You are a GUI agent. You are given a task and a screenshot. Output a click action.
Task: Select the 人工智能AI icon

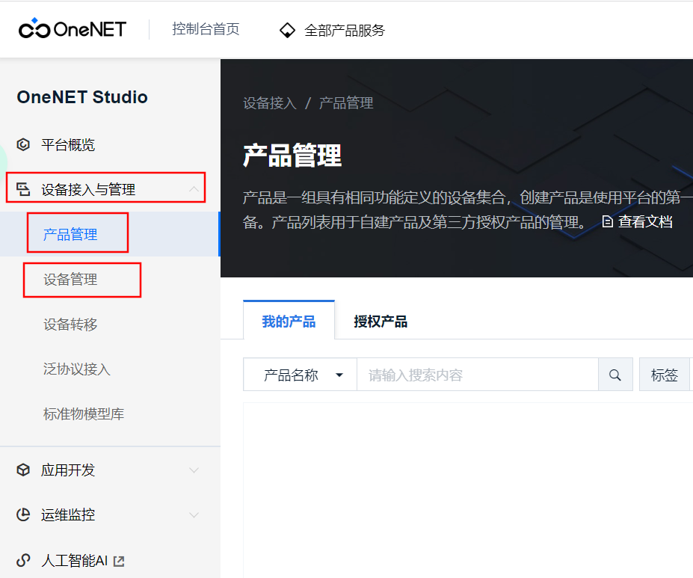coord(22,560)
